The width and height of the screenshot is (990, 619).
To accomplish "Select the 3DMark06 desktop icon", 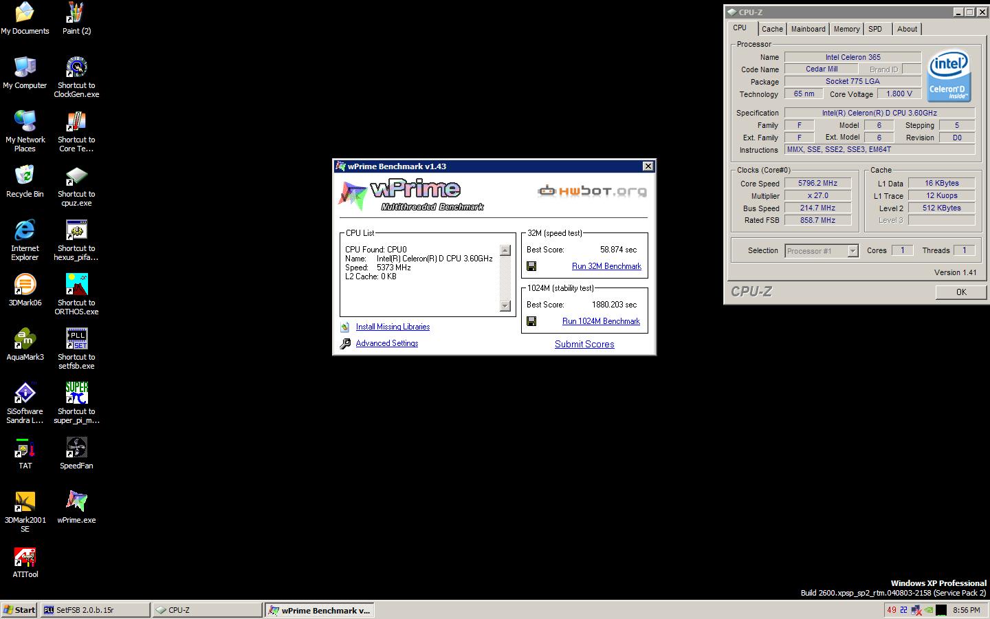I will coord(25,290).
